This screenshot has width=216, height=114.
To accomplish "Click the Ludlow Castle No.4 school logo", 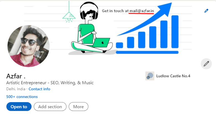I will tap(150, 76).
